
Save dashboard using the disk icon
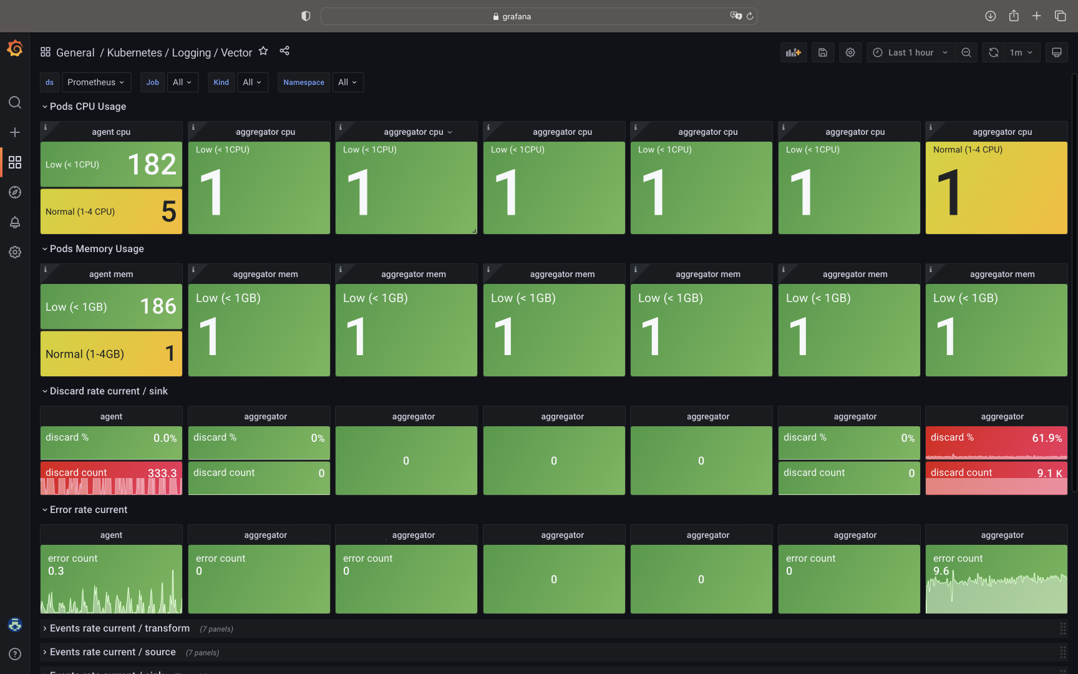(x=823, y=52)
